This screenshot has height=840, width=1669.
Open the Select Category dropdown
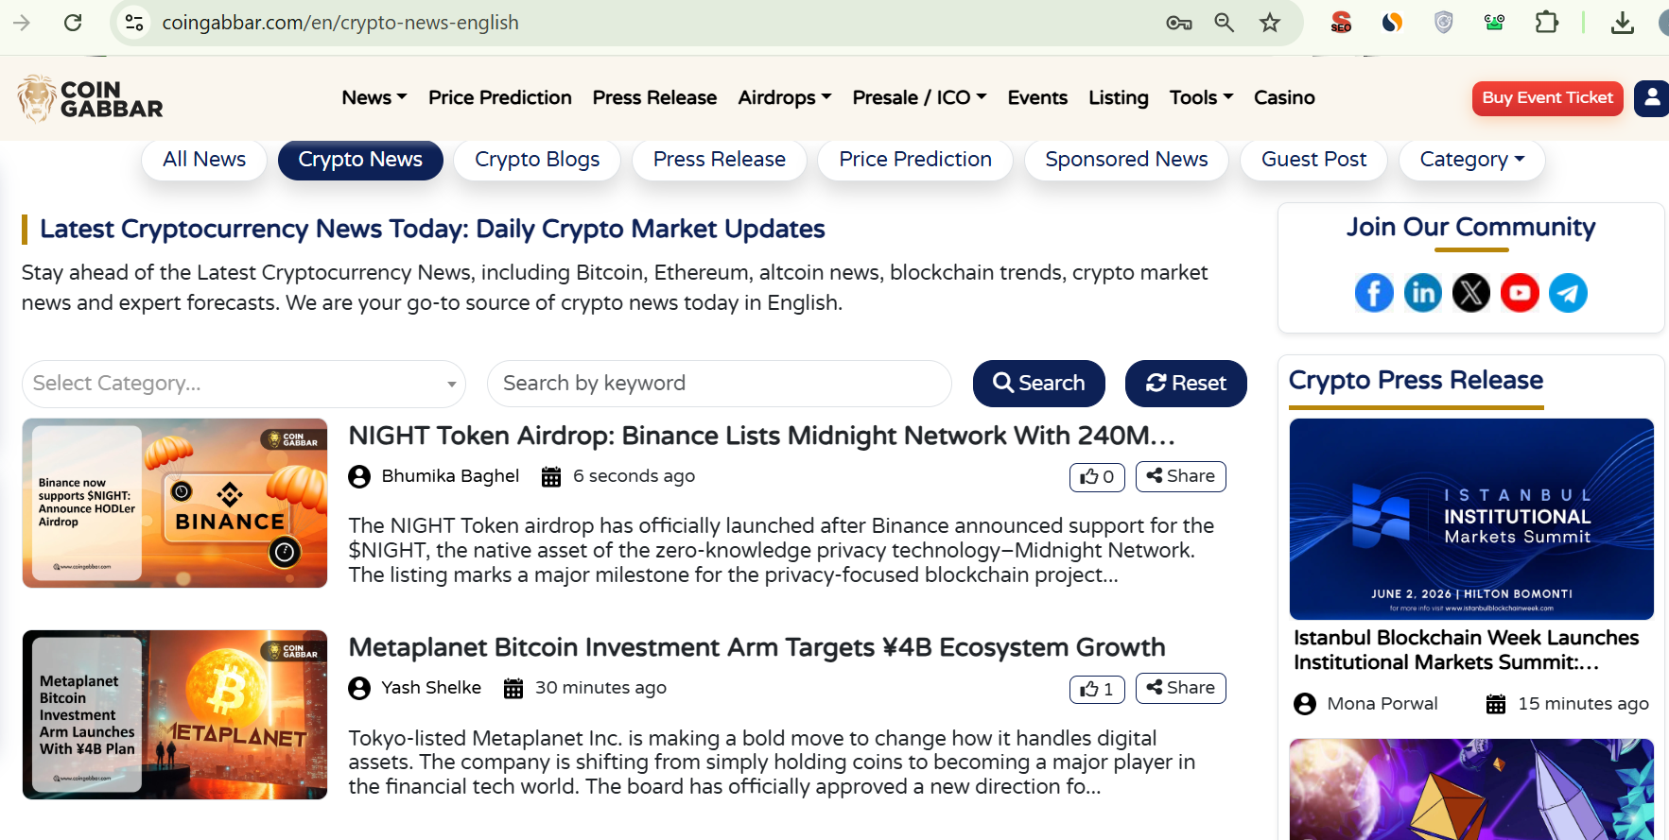(x=243, y=384)
